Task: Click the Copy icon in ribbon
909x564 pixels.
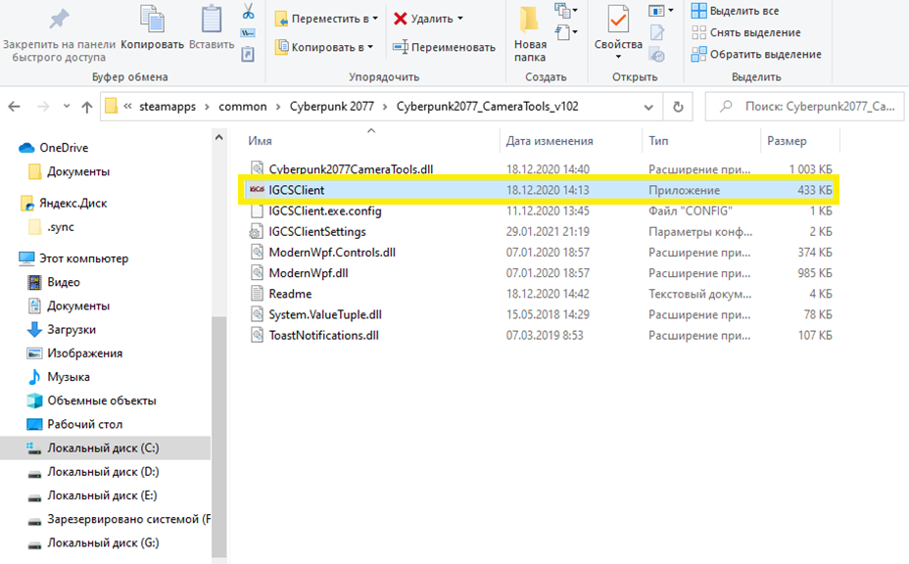Action: 152,22
